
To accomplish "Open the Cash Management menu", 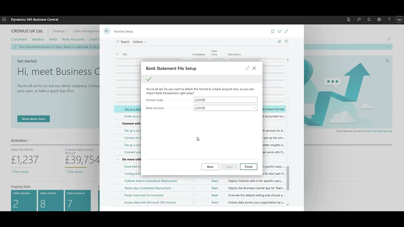I will [x=86, y=31].
